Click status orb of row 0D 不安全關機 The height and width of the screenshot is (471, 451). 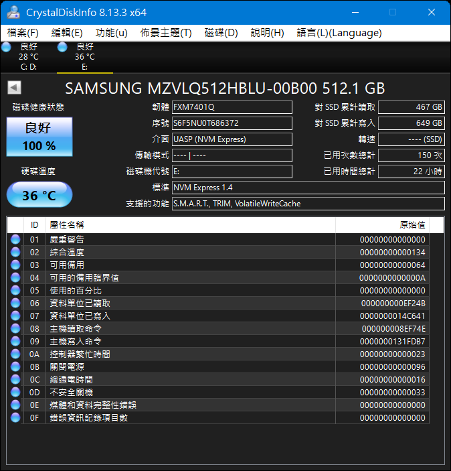pos(15,392)
